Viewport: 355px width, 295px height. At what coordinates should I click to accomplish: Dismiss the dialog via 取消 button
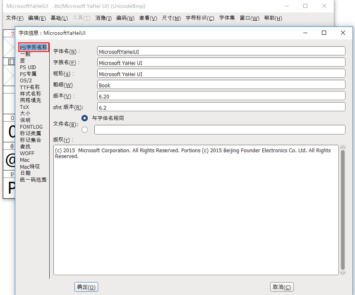[282, 287]
